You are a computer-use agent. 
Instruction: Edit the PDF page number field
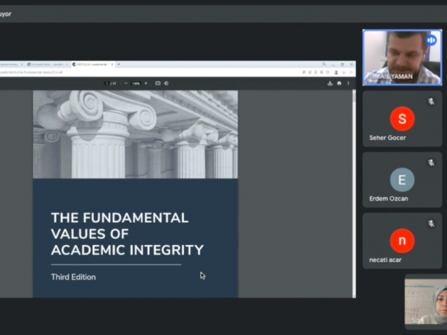pyautogui.click(x=107, y=83)
